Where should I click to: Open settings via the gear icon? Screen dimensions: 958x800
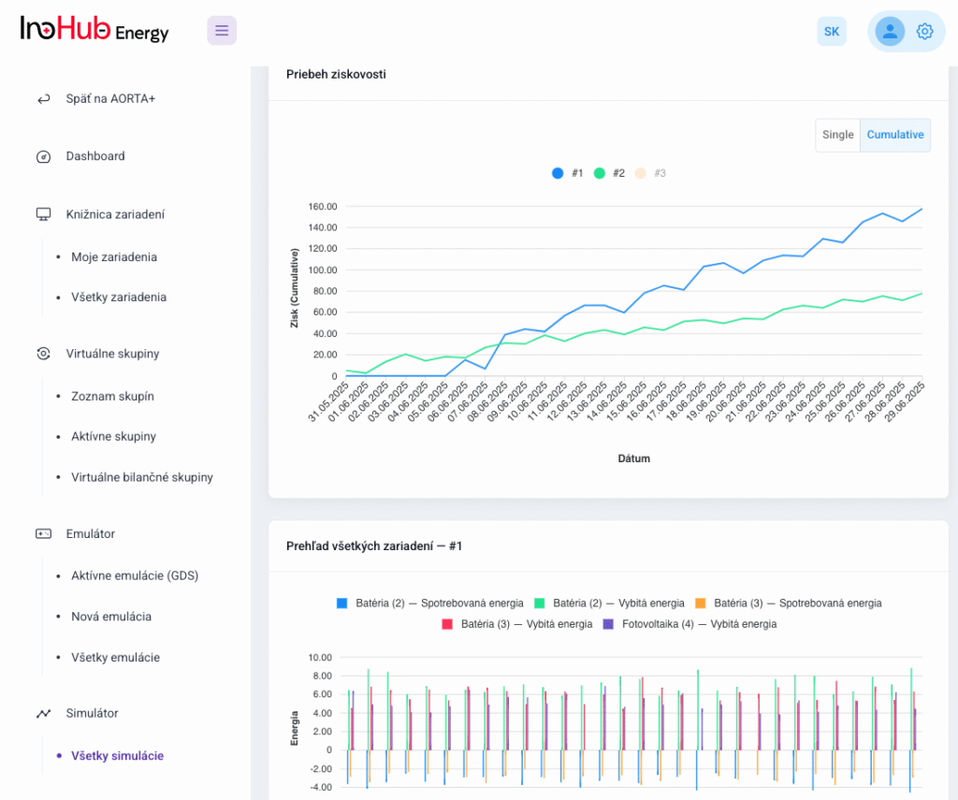(924, 31)
